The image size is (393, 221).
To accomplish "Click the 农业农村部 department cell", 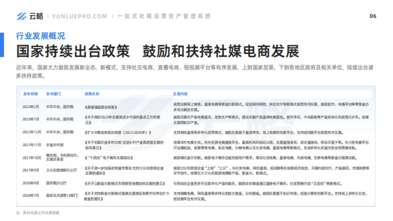I will tap(56, 144).
